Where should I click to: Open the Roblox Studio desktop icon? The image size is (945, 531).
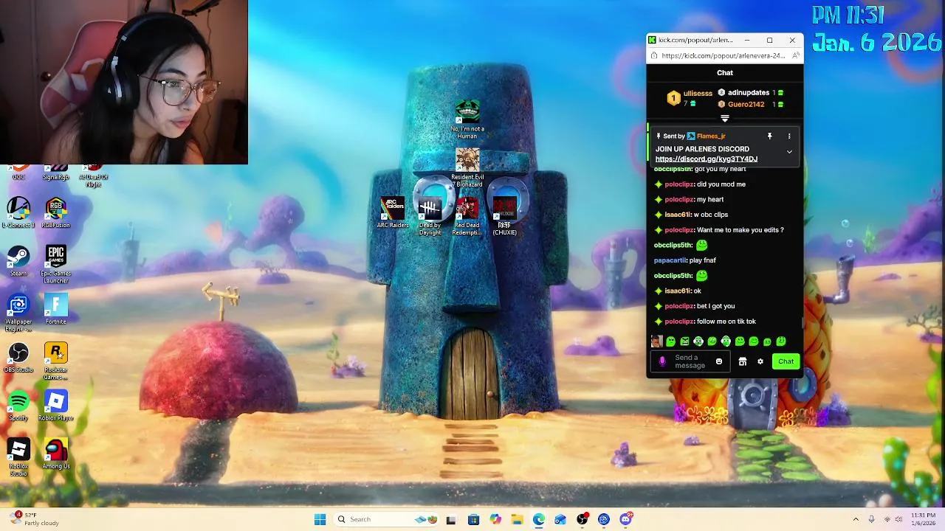18,457
